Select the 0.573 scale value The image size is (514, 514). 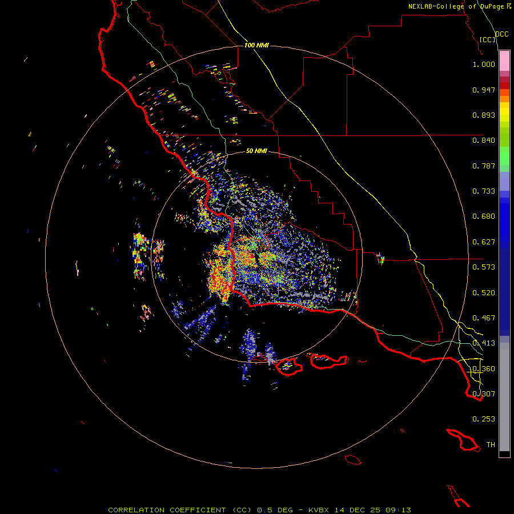[484, 267]
